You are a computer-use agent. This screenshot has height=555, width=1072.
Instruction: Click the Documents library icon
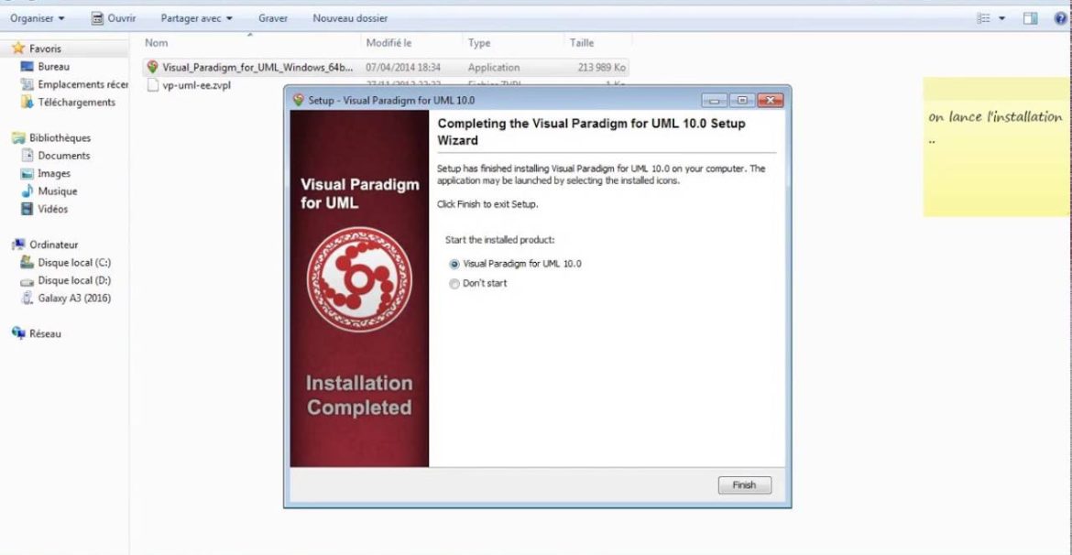point(27,156)
